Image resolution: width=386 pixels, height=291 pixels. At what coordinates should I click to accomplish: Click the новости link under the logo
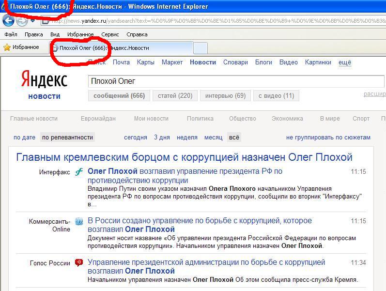[x=44, y=96]
